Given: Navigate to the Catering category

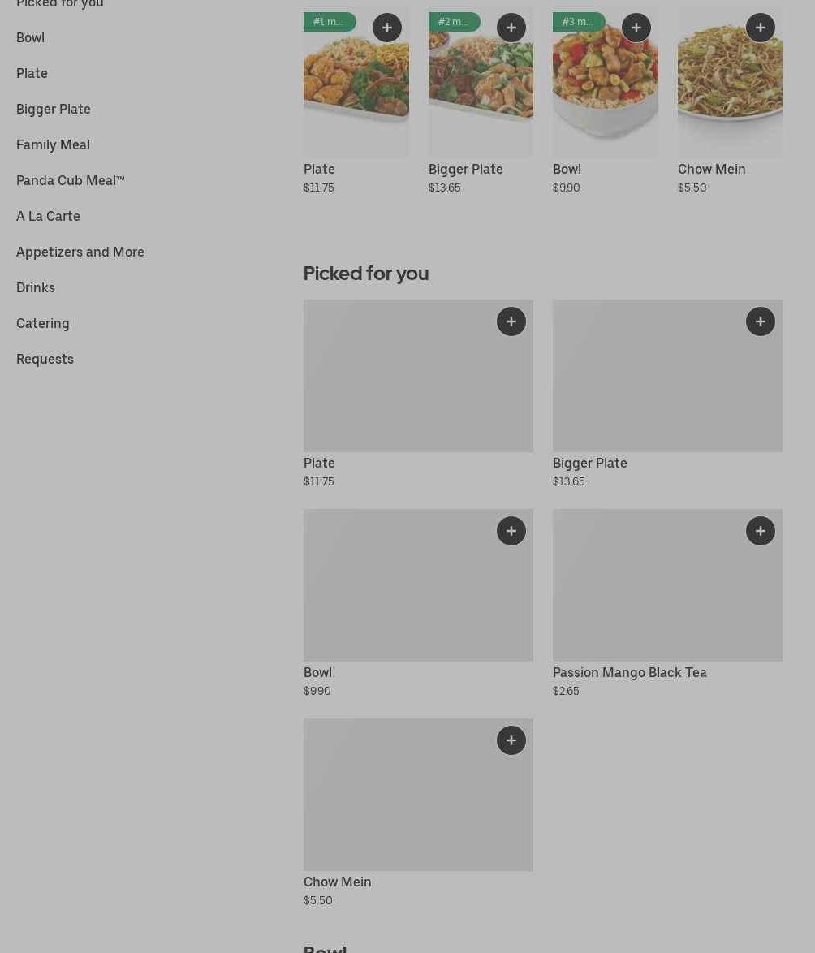Looking at the screenshot, I should pyautogui.click(x=43, y=323).
